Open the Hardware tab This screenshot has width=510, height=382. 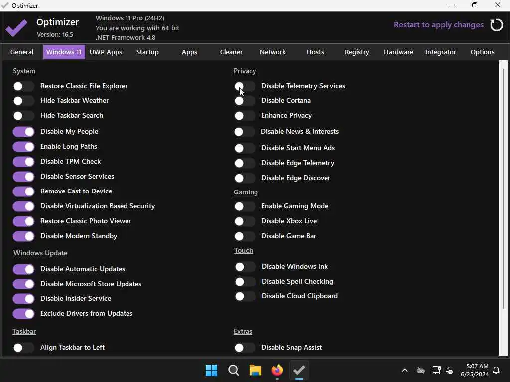tap(398, 52)
